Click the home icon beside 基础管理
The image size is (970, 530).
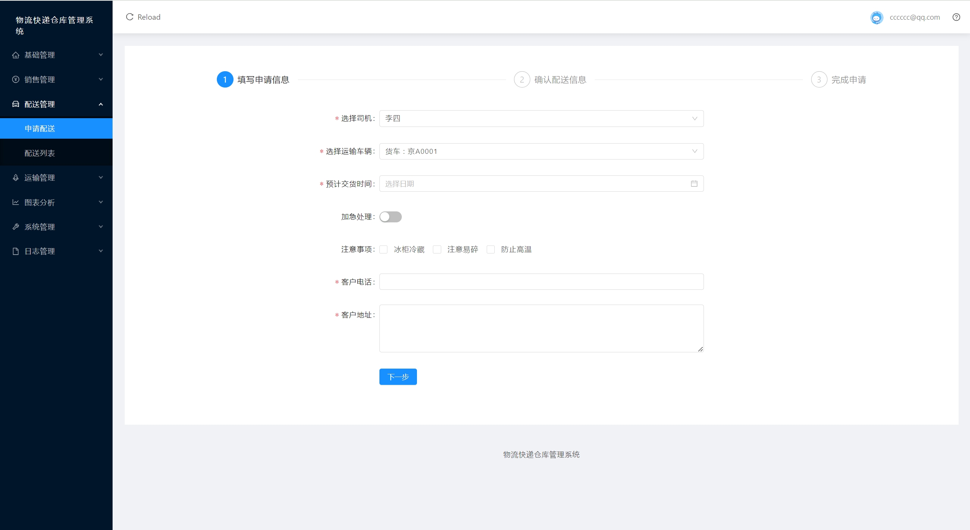16,55
